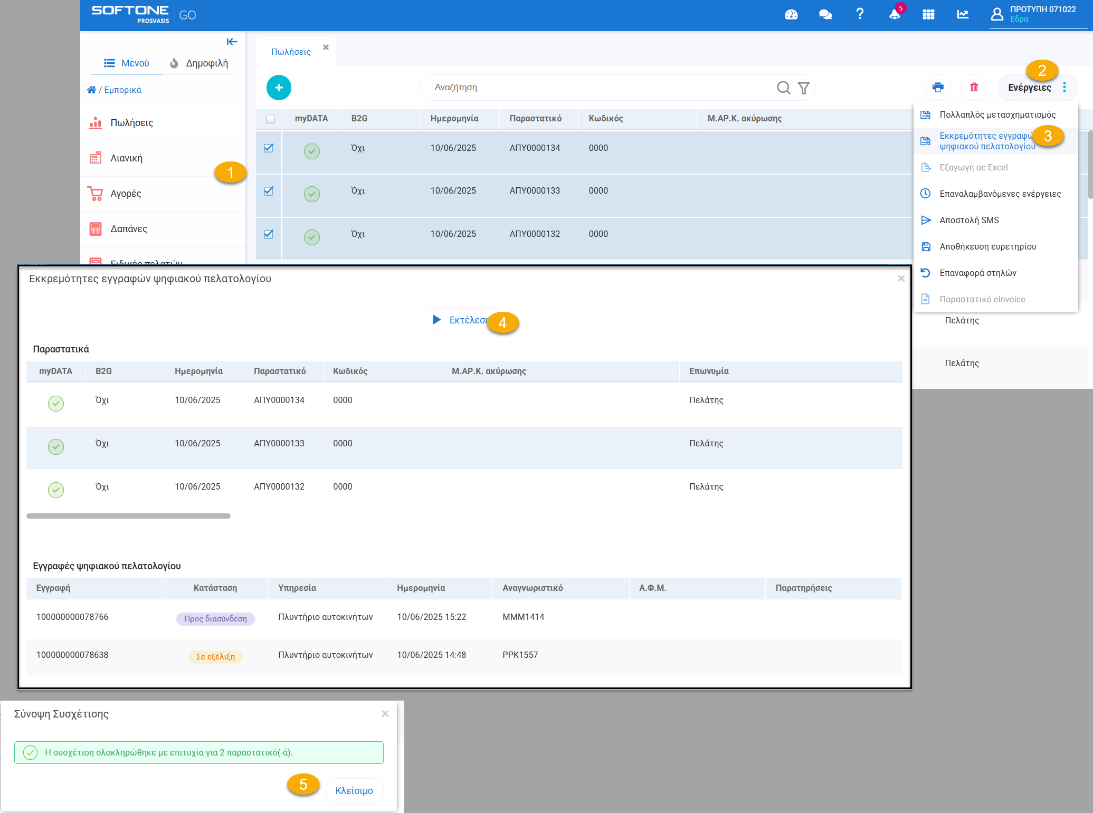Open the notifications bell icon

(895, 15)
